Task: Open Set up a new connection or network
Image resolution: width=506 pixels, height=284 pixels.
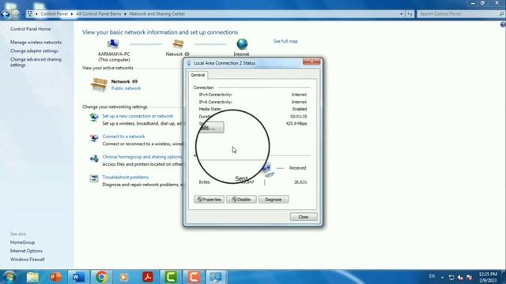Action: click(138, 116)
